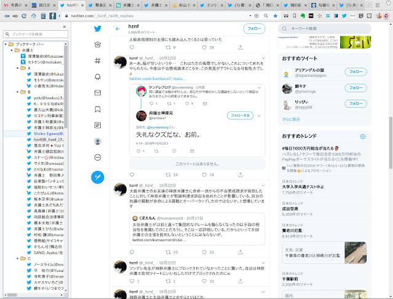This screenshot has width=393, height=299.
Task: Reply to the 失礼なクズだな quoted tweet
Action: [138, 151]
